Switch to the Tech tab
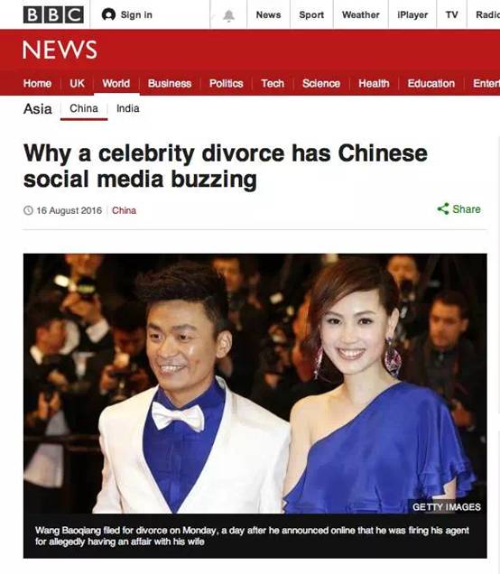 (x=273, y=83)
